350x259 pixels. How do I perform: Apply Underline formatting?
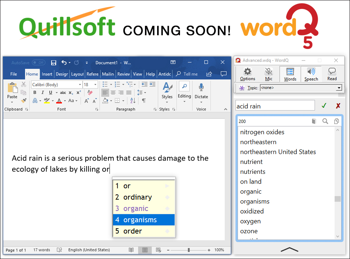point(51,93)
